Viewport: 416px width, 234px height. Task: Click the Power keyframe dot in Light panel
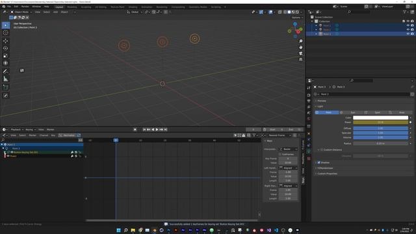tap(410, 122)
